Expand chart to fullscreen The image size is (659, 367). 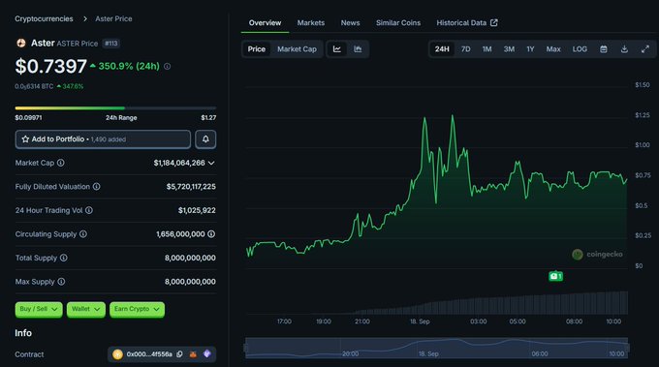coord(645,49)
